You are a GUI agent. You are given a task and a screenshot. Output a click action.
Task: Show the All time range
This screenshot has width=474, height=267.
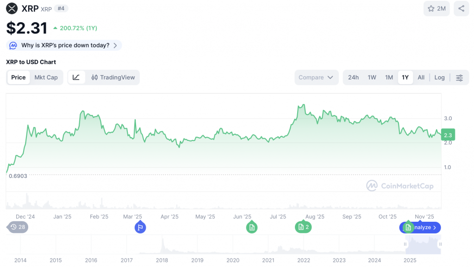[x=421, y=78]
